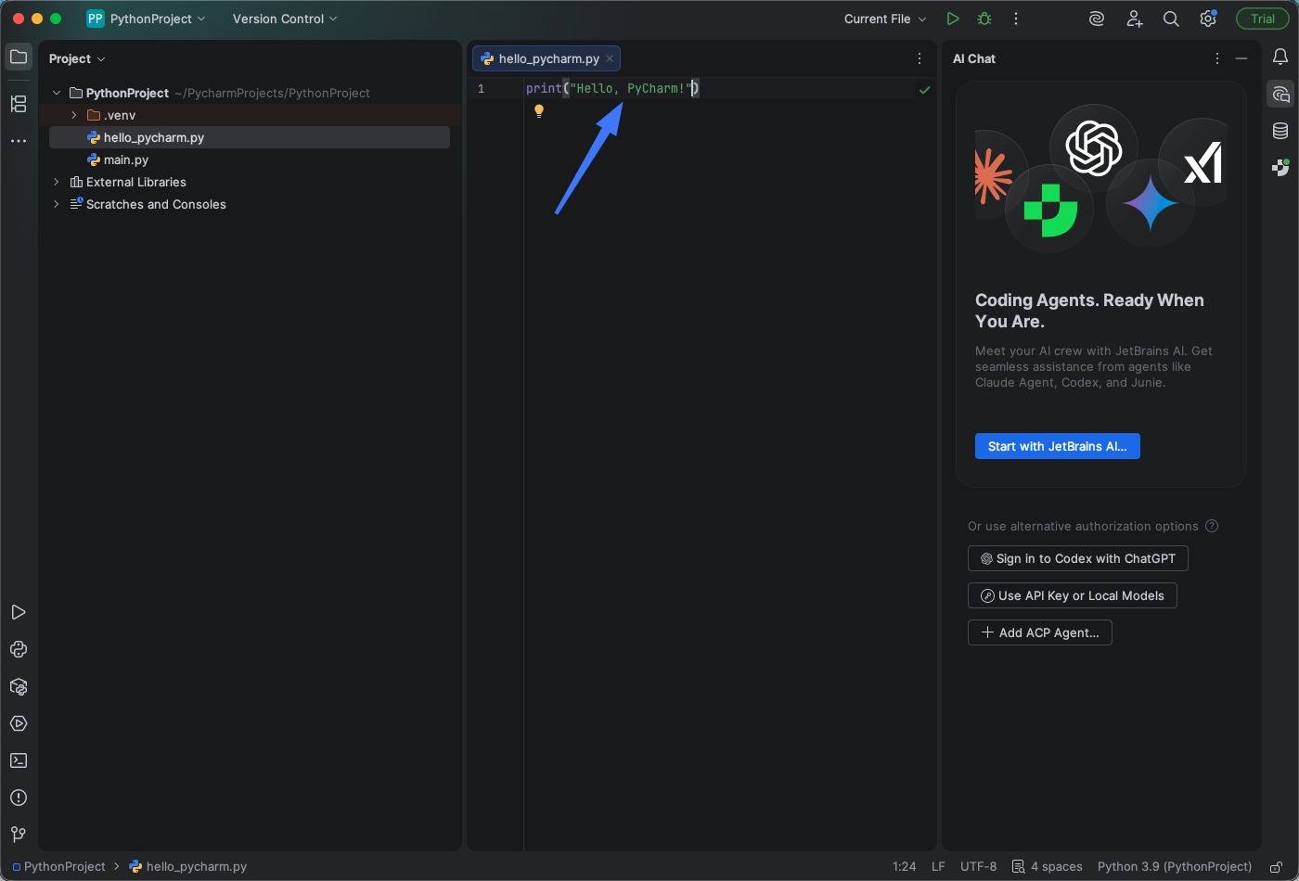Open the Problems tool window
This screenshot has width=1299, height=881.
click(x=19, y=798)
